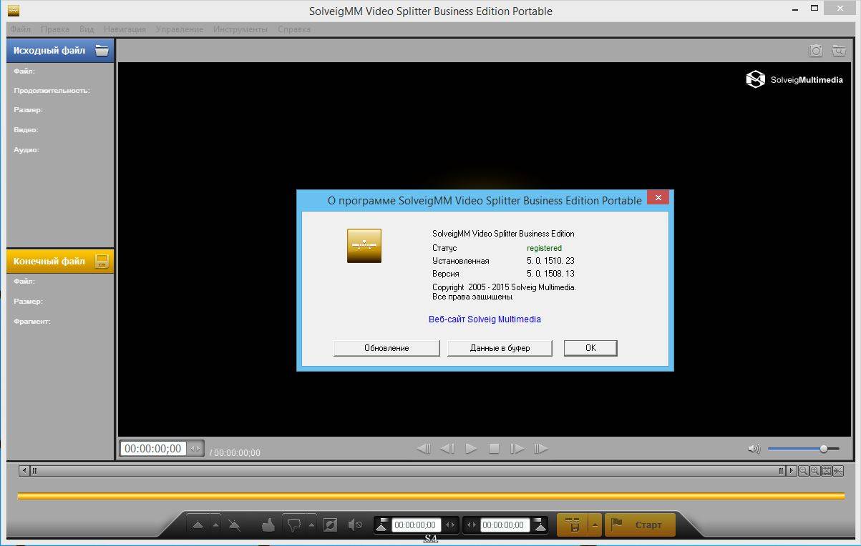Click the Обновление button in dialog

click(386, 348)
